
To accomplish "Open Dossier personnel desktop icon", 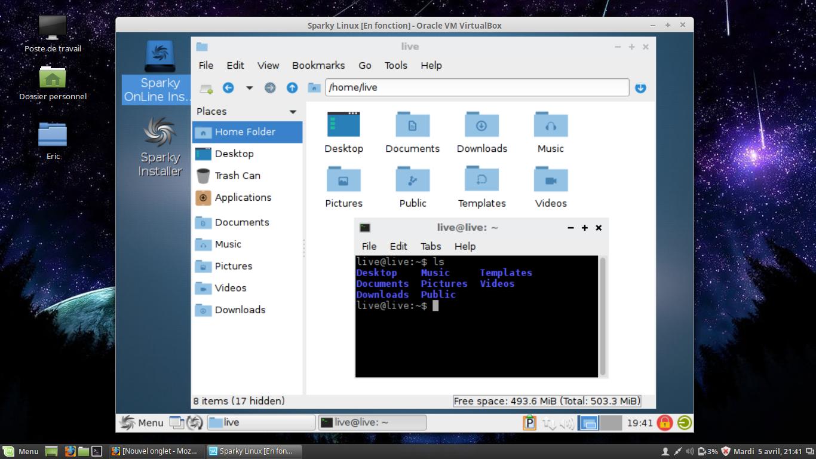I will tap(53, 83).
